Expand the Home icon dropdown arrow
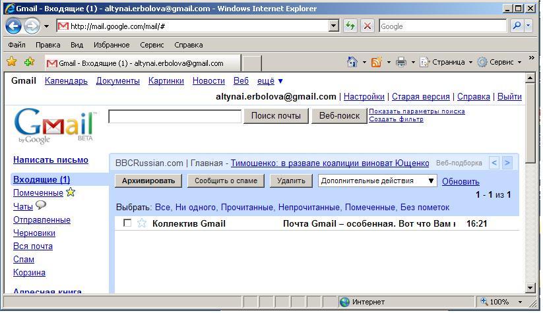This screenshot has height=313, width=543. pyautogui.click(x=364, y=63)
